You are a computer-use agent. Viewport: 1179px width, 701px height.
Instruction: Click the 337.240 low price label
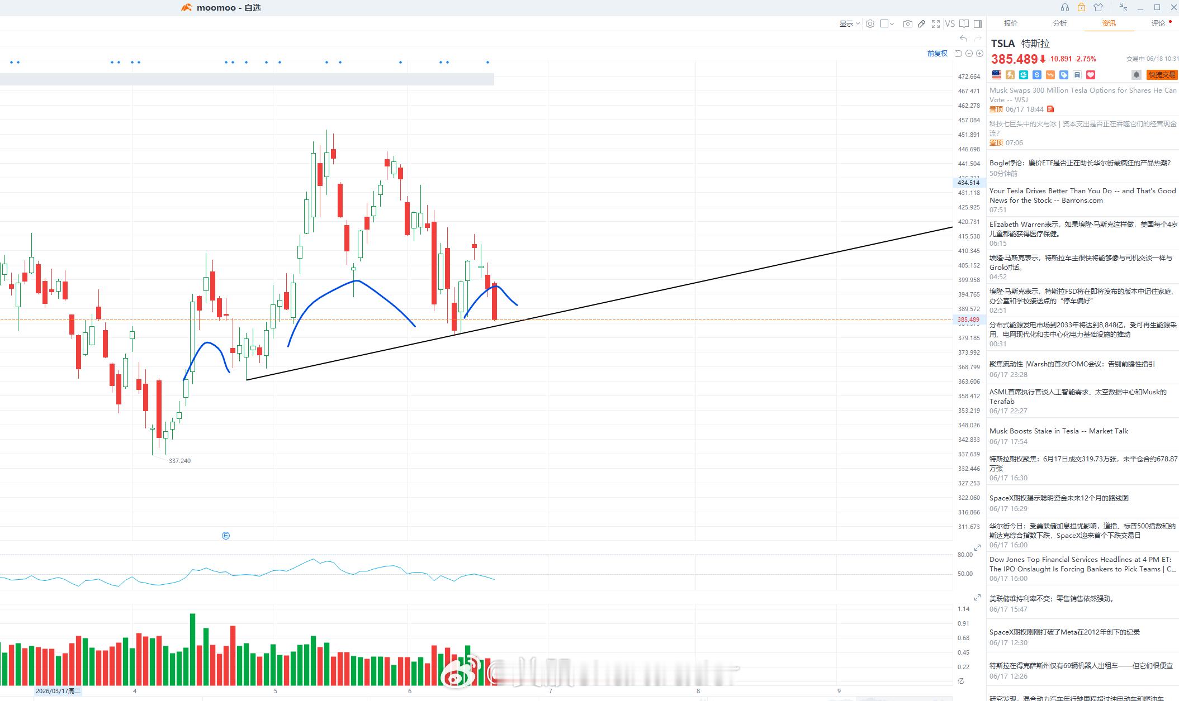pos(179,461)
